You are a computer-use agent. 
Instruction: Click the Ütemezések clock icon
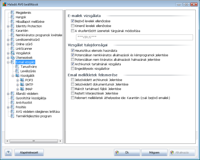(x=12, y=57)
